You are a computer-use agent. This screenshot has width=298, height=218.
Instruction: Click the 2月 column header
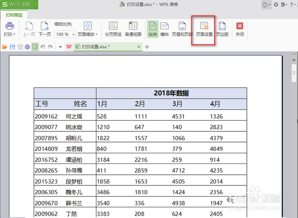[x=140, y=104]
